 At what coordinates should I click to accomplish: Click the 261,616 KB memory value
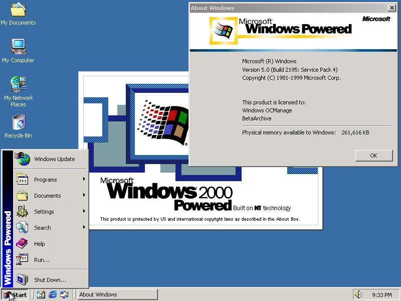click(x=355, y=132)
